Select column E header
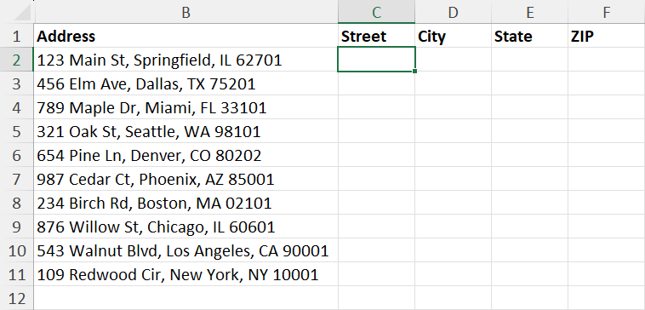 tap(529, 13)
